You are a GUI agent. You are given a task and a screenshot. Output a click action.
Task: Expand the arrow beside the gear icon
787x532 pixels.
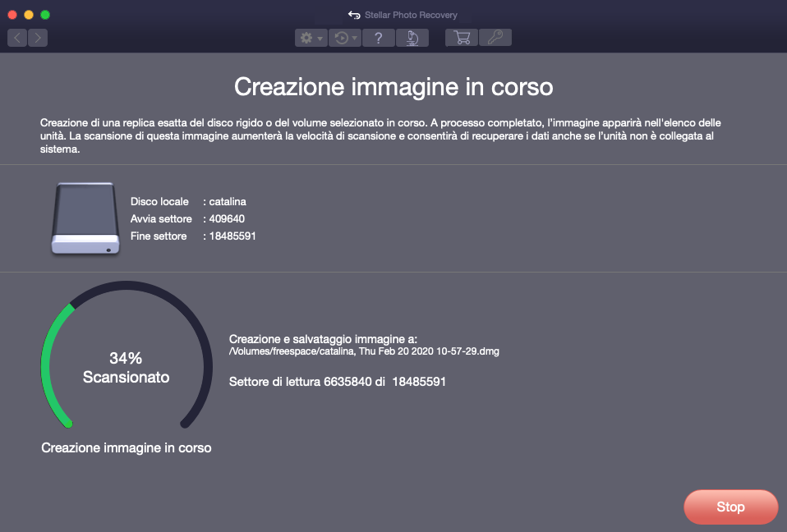pos(320,38)
